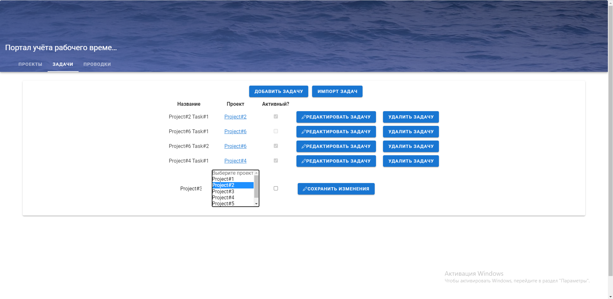Delete task Project#4 Task#1
Viewport: 613px width, 299px height.
[x=411, y=161]
